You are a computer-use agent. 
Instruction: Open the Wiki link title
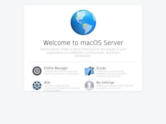47,82
